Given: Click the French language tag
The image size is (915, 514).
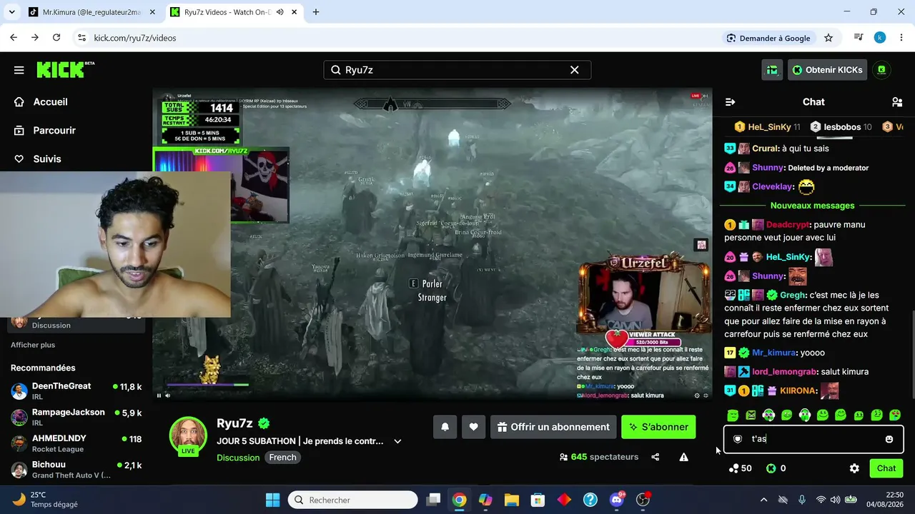Looking at the screenshot, I should tap(282, 458).
